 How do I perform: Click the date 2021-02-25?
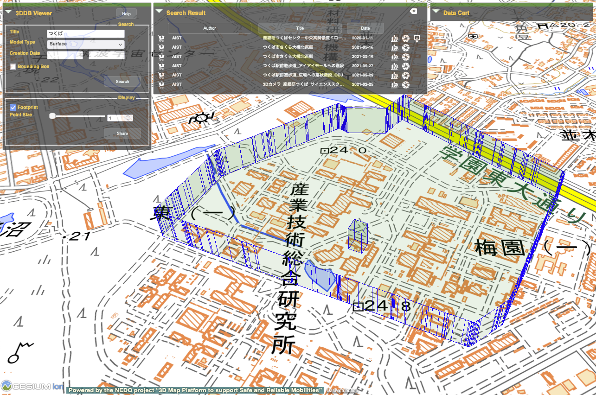pos(363,84)
